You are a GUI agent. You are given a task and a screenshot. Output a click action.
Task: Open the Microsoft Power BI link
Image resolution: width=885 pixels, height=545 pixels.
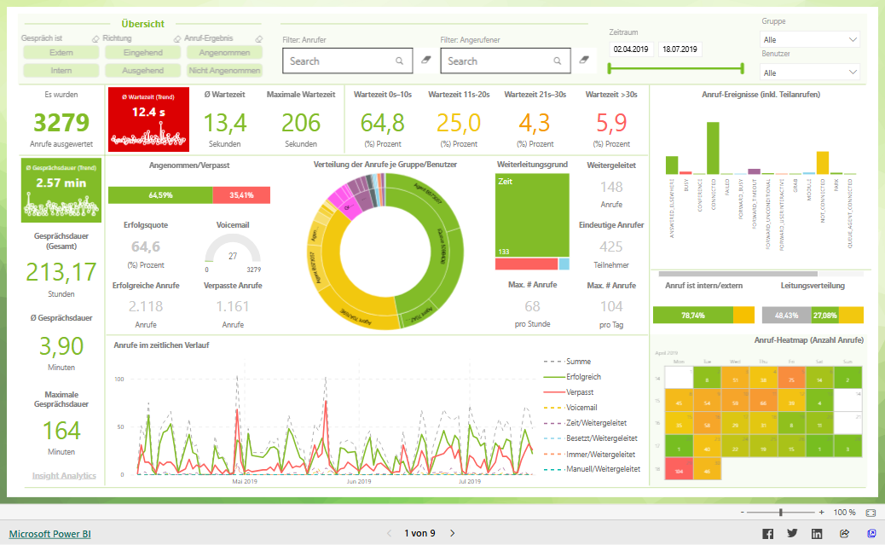[x=49, y=534]
